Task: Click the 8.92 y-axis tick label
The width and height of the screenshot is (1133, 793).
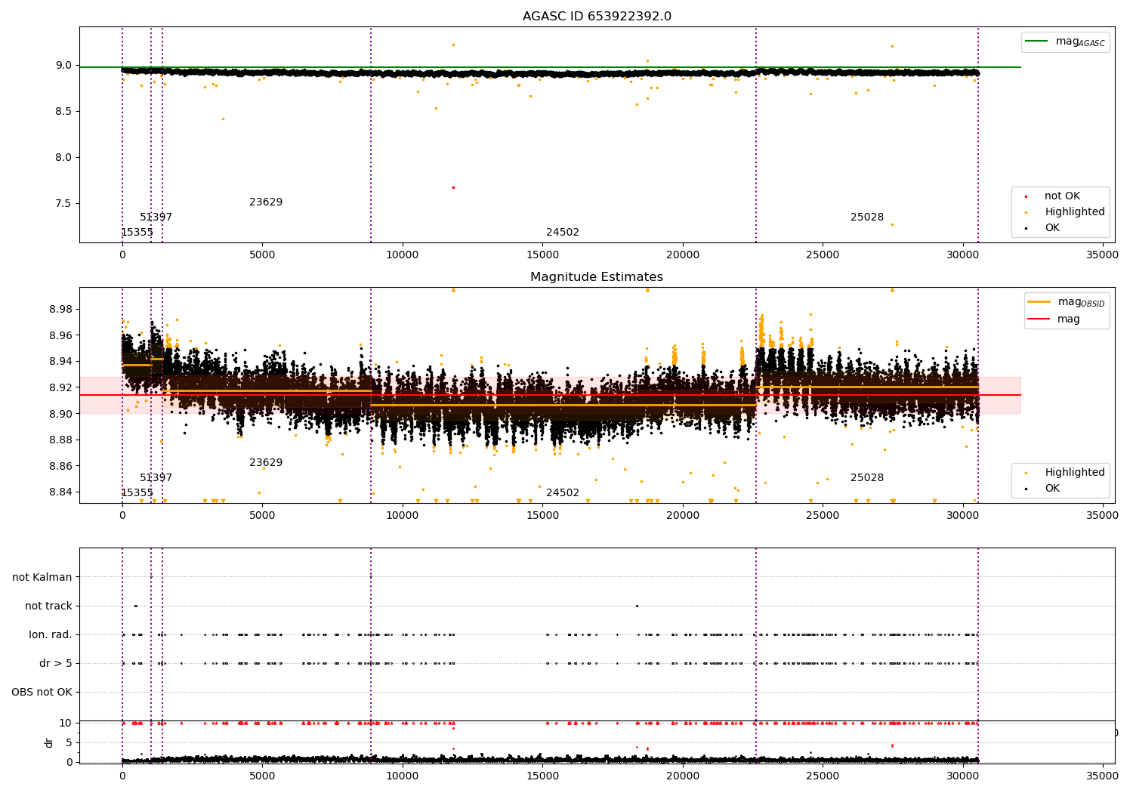Action: pos(60,388)
